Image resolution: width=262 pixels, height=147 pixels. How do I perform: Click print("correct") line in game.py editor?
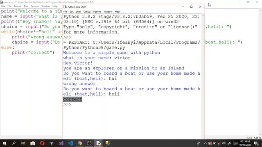33,53
